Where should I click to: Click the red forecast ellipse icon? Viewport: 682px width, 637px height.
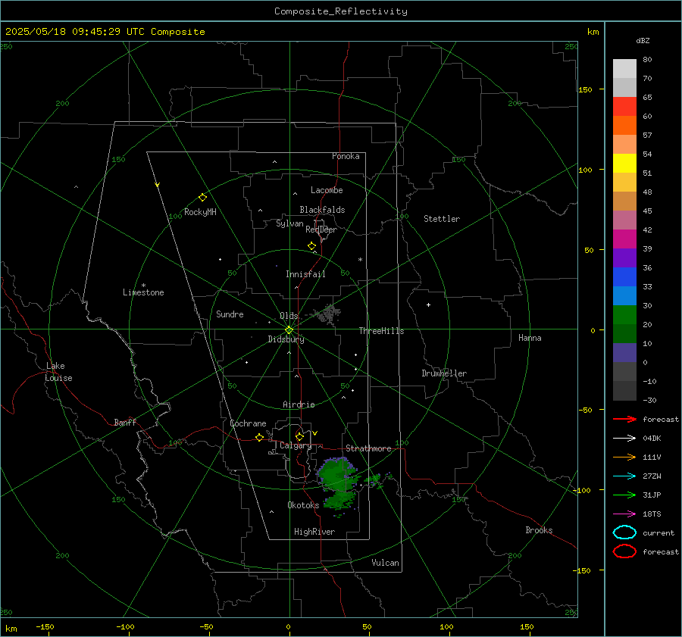point(624,551)
